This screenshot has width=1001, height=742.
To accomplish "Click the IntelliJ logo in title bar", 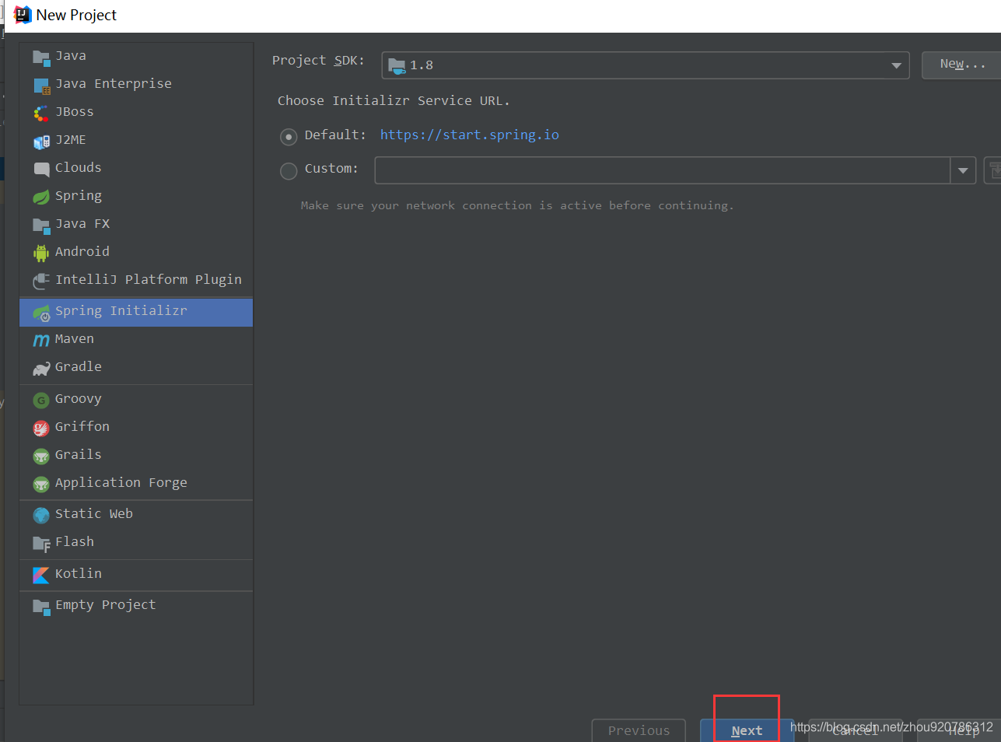I will 23,15.
